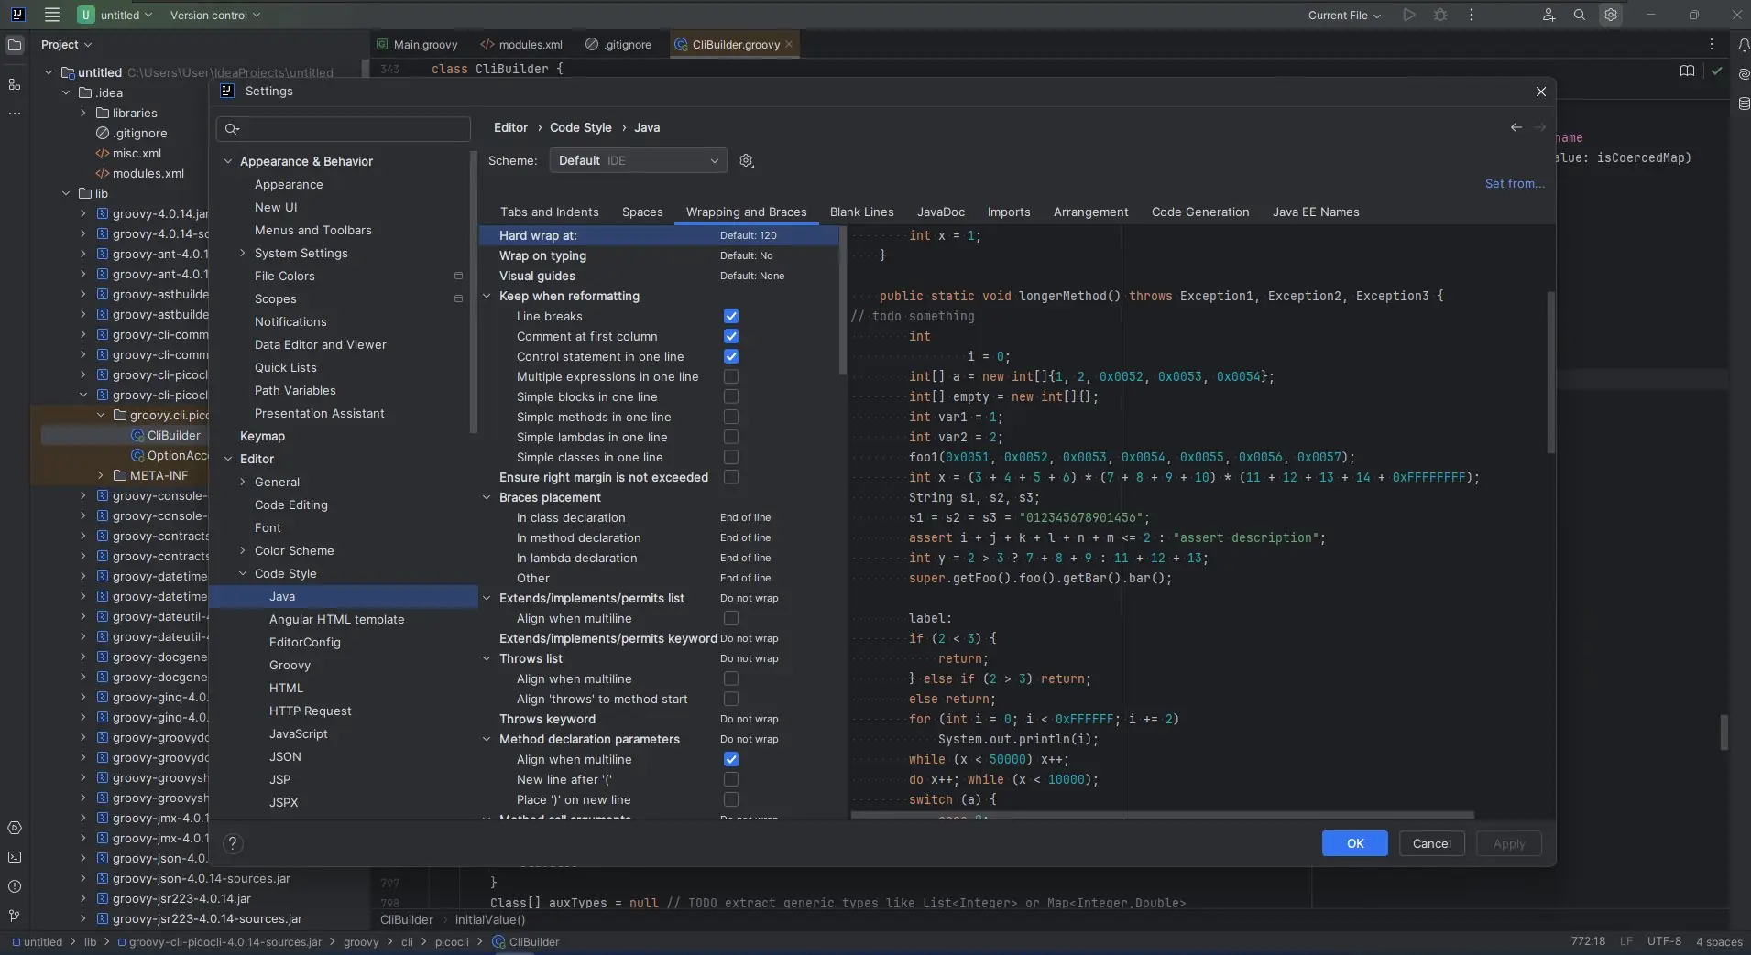Open the Notifications bell icon
The height and width of the screenshot is (955, 1751).
[x=1743, y=45]
